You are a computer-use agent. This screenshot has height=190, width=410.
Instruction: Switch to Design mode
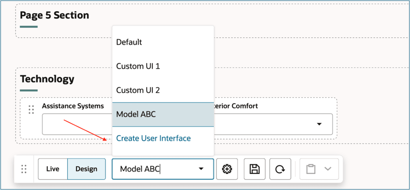86,169
